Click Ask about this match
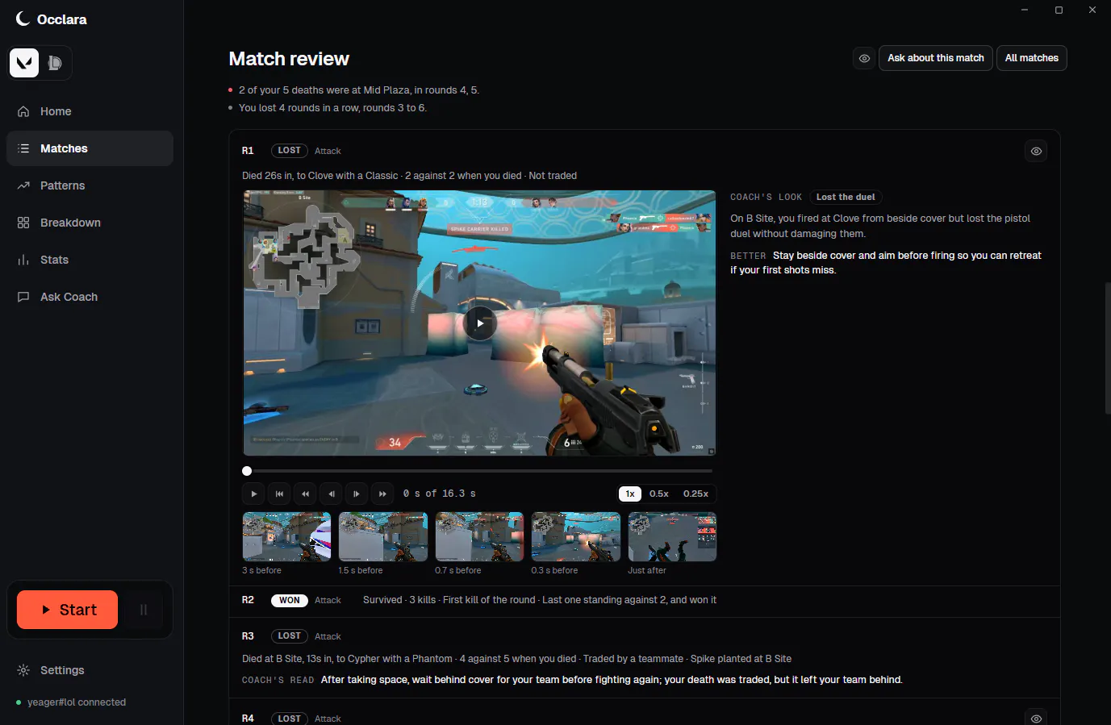Viewport: 1111px width, 725px height. pos(936,58)
